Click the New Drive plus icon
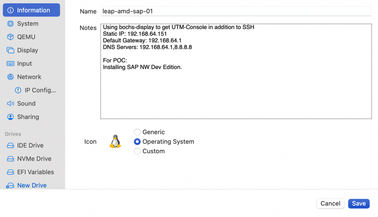The image size is (378, 217). pos(10,185)
